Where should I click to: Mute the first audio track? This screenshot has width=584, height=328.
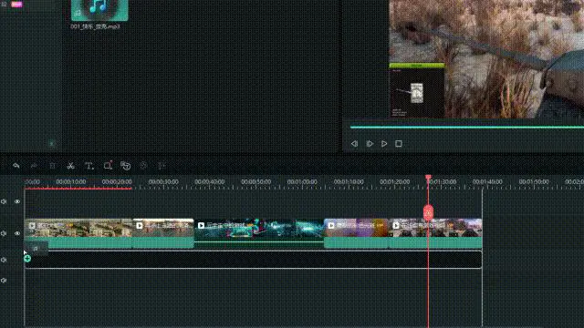(4, 260)
